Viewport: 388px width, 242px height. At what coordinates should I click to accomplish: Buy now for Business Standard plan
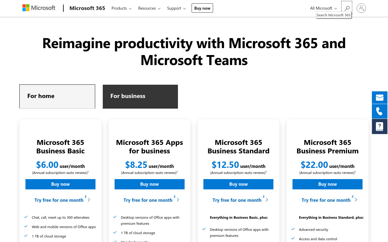238,184
